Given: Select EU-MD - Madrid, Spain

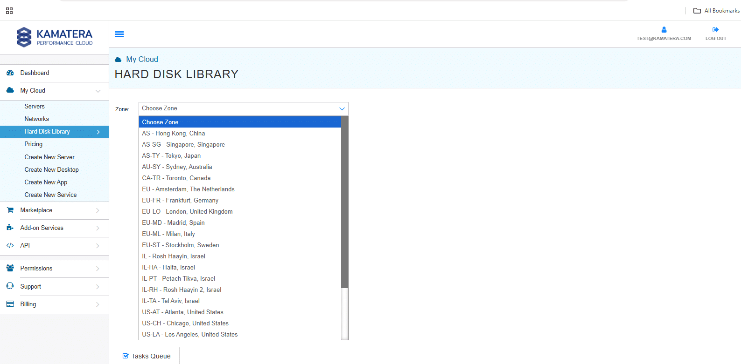Looking at the screenshot, I should 240,222.
